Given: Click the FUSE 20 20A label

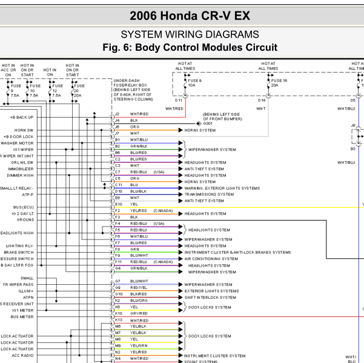Looking at the screenshot, I should (79, 90).
